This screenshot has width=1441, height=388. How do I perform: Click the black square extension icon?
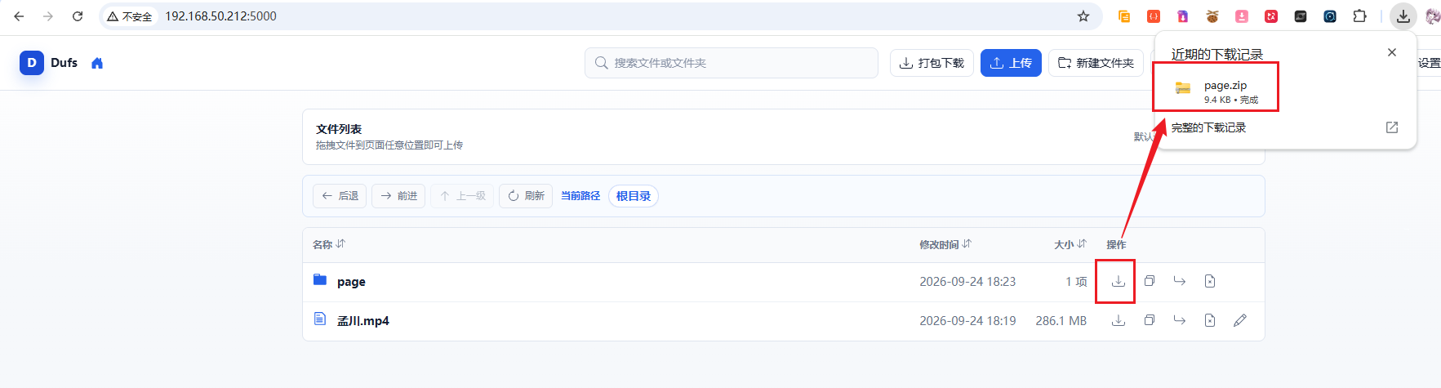[1301, 16]
